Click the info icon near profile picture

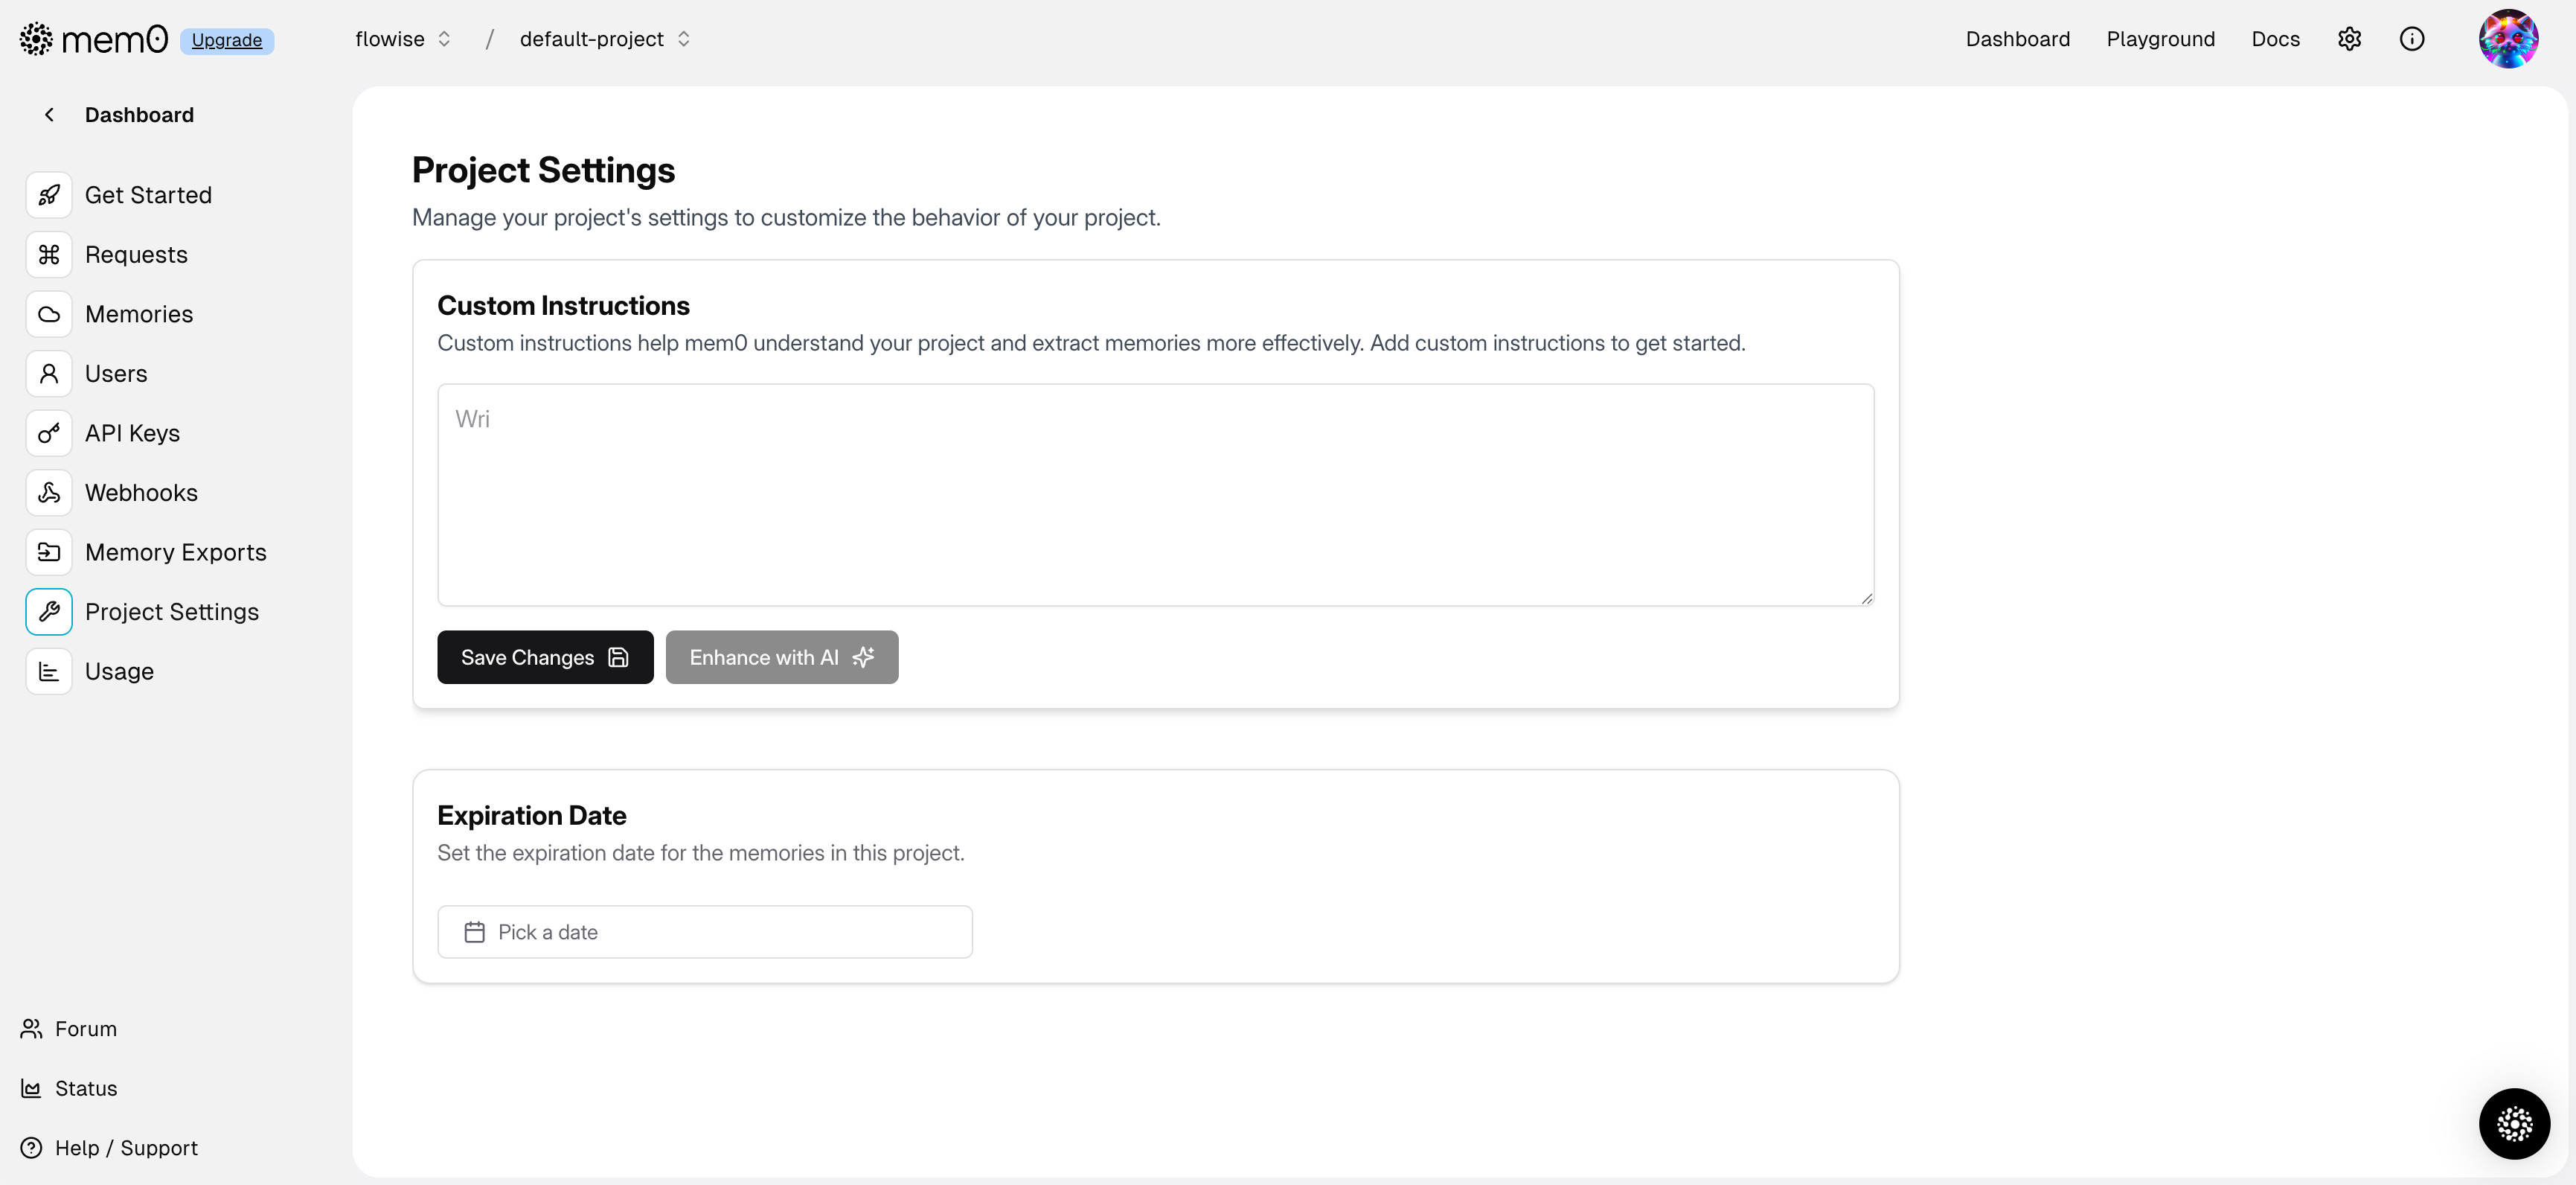click(x=2412, y=39)
